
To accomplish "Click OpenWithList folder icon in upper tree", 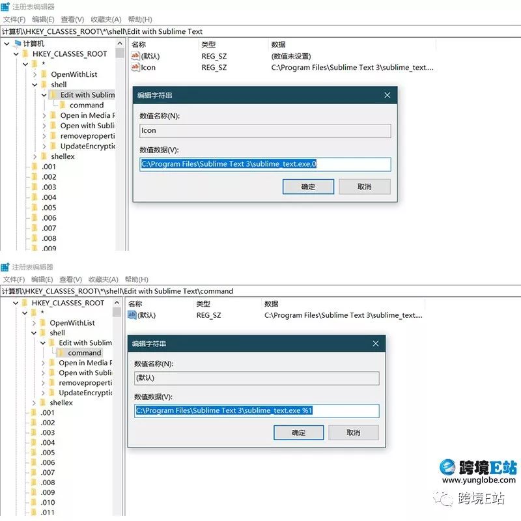I will pyautogui.click(x=44, y=74).
